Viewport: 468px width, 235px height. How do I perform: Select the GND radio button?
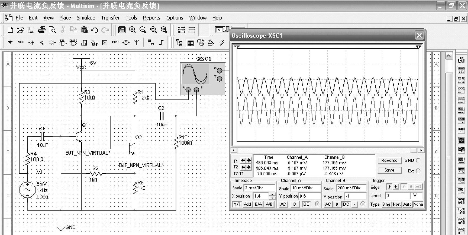coord(418,161)
